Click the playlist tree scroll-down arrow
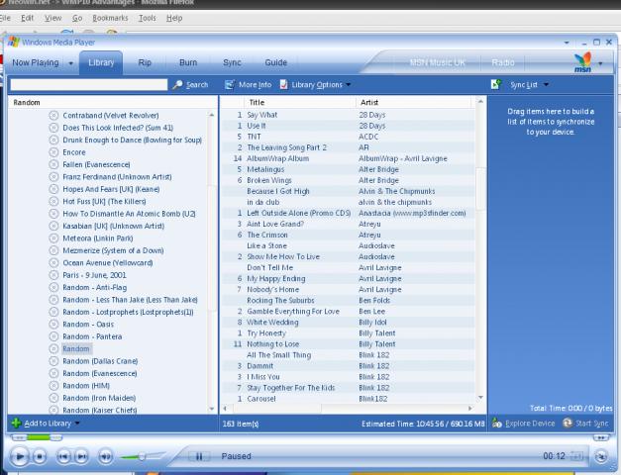 point(212,409)
